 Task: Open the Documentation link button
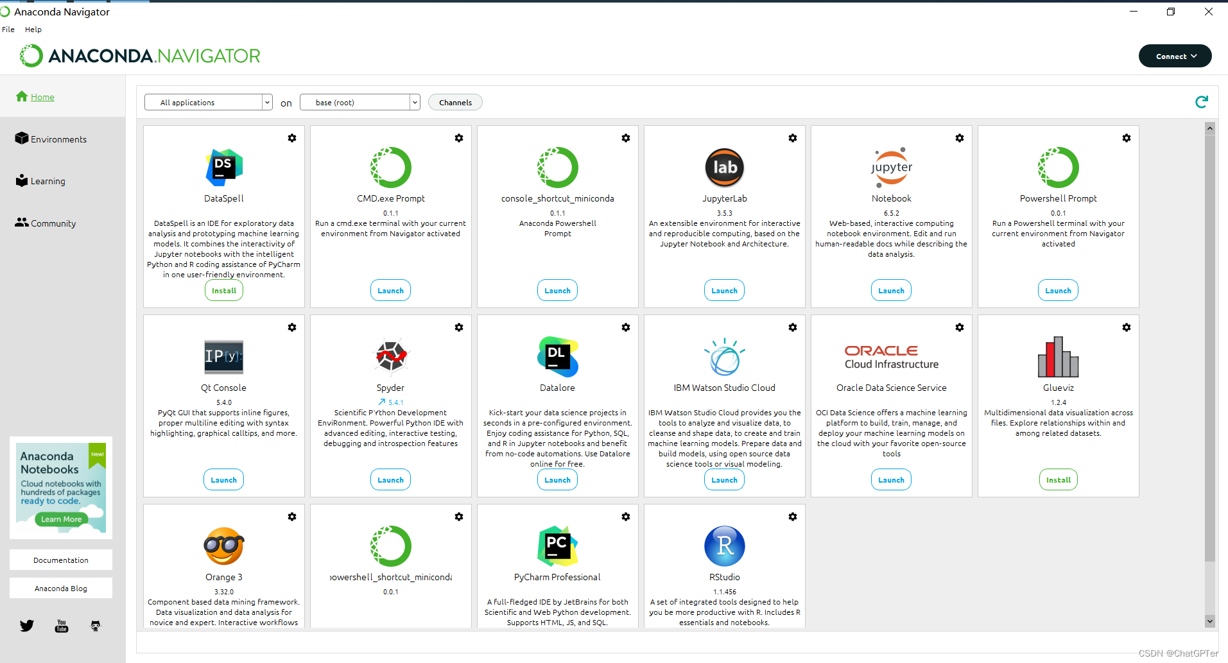point(61,560)
